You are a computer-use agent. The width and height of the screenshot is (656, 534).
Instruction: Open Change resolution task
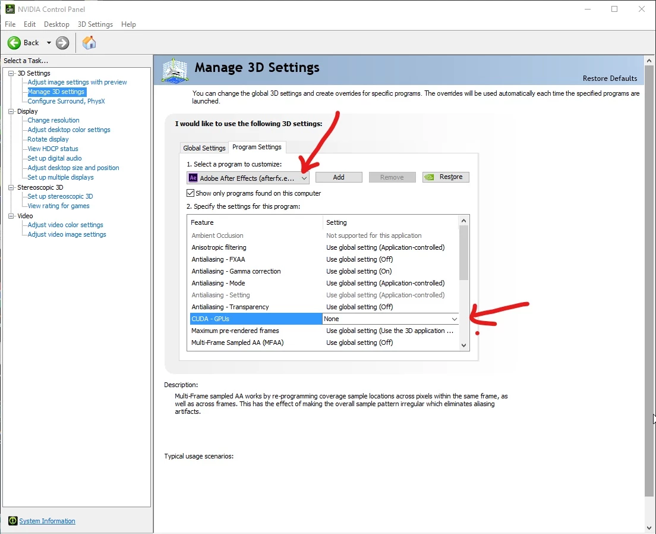click(53, 120)
